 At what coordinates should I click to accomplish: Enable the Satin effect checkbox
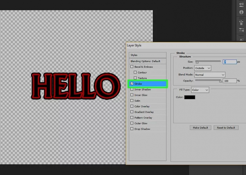[x=132, y=101]
